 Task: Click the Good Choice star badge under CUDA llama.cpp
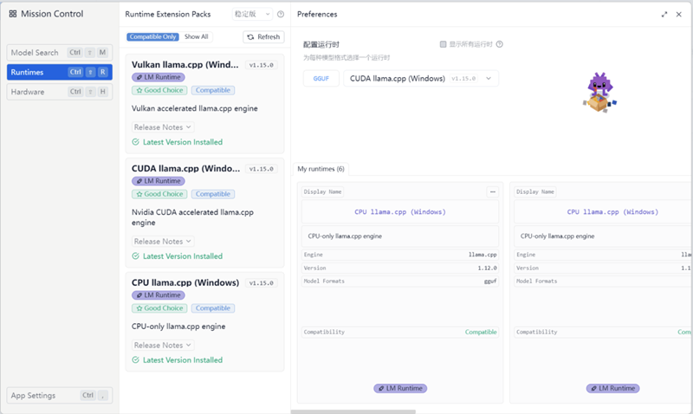point(159,194)
